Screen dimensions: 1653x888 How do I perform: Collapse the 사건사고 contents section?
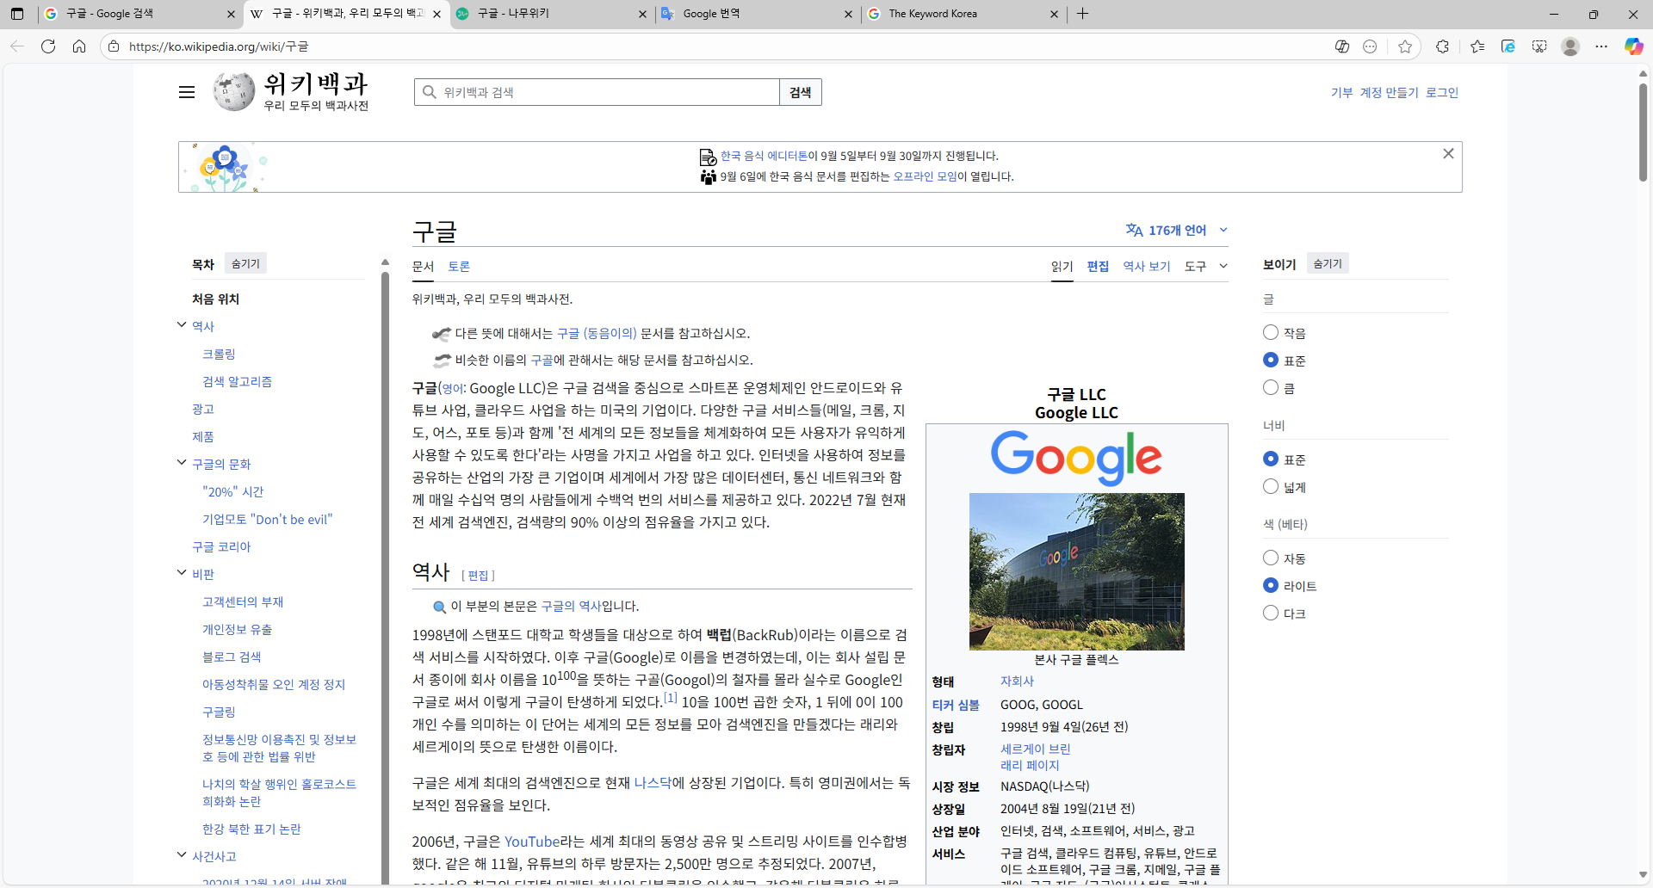coord(182,855)
